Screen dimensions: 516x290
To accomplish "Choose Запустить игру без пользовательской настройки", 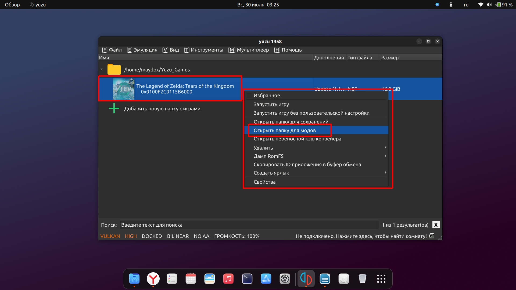I will point(316,113).
